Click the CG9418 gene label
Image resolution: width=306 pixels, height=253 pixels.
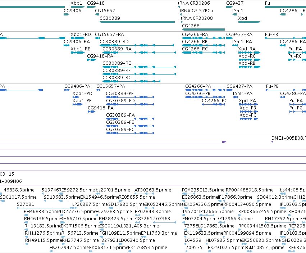(96, 3)
